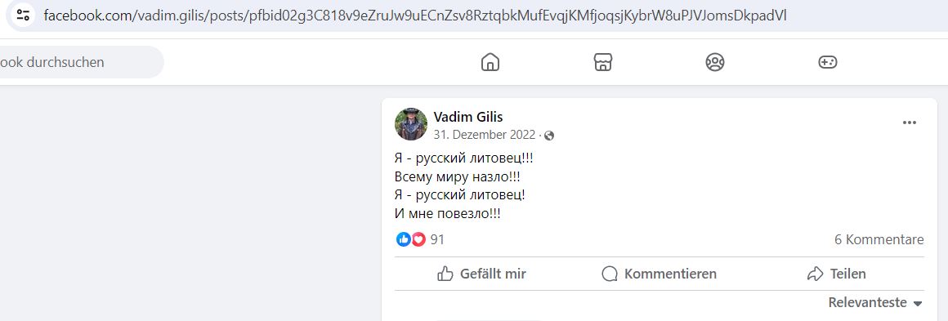Click the red heart reaction icon
Screen dimensions: 948x321
pos(418,239)
